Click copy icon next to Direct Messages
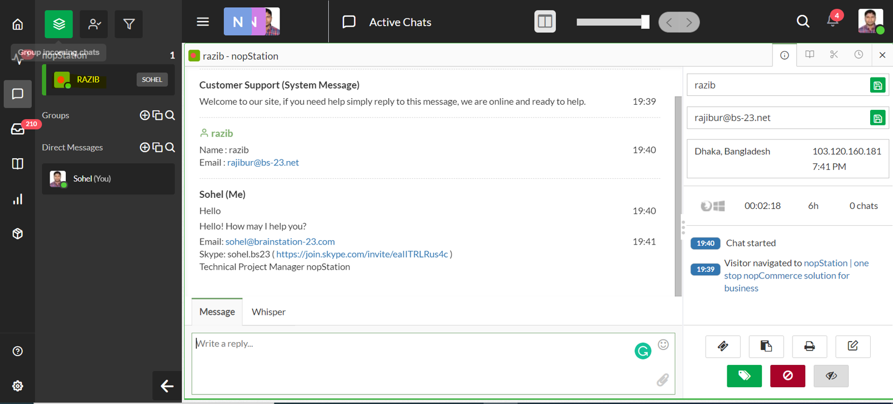This screenshot has height=404, width=893. pos(157,148)
